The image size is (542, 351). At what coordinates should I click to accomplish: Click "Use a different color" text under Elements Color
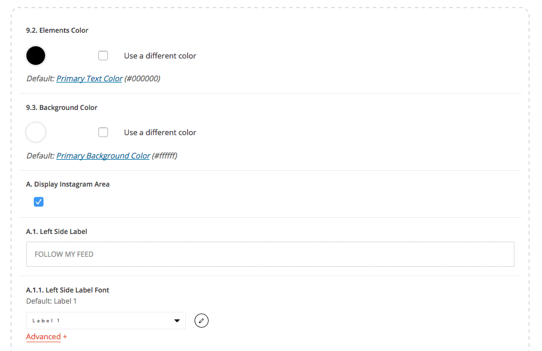tap(160, 56)
